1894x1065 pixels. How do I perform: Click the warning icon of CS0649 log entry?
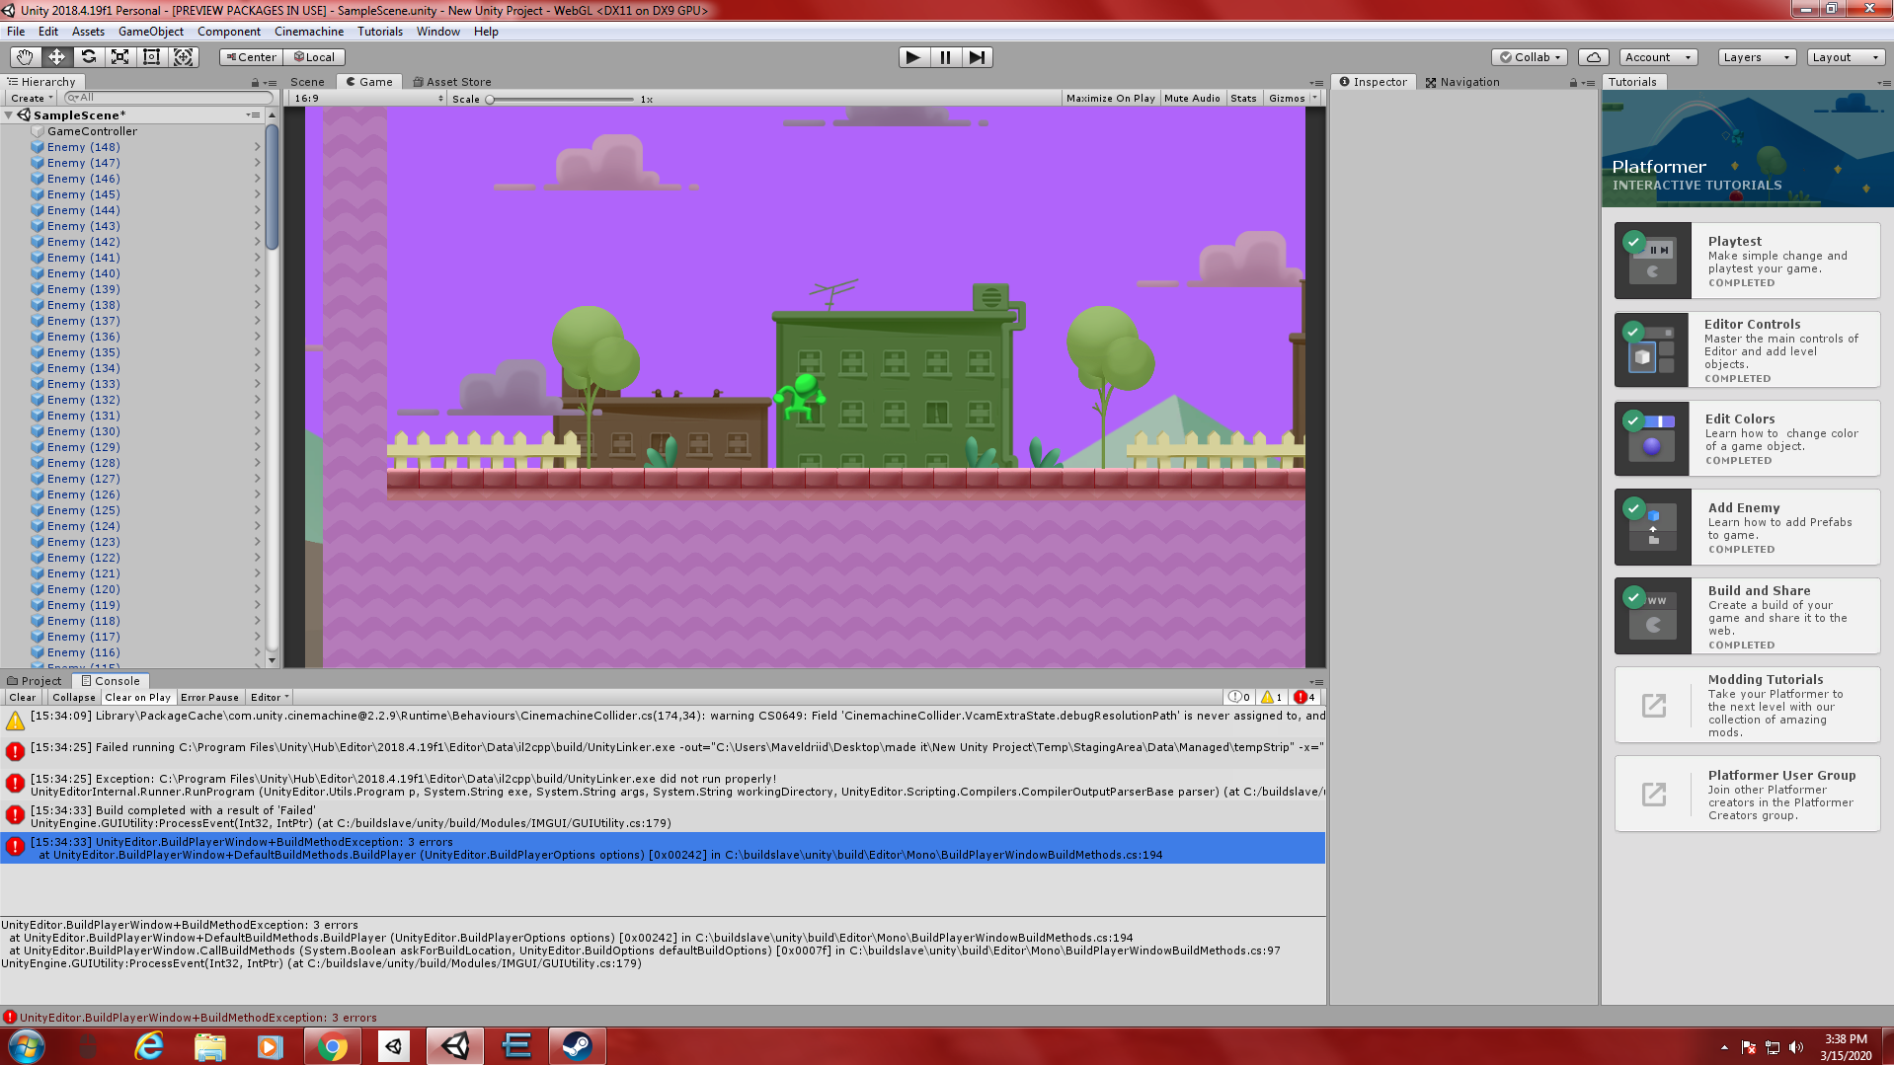pyautogui.click(x=15, y=721)
